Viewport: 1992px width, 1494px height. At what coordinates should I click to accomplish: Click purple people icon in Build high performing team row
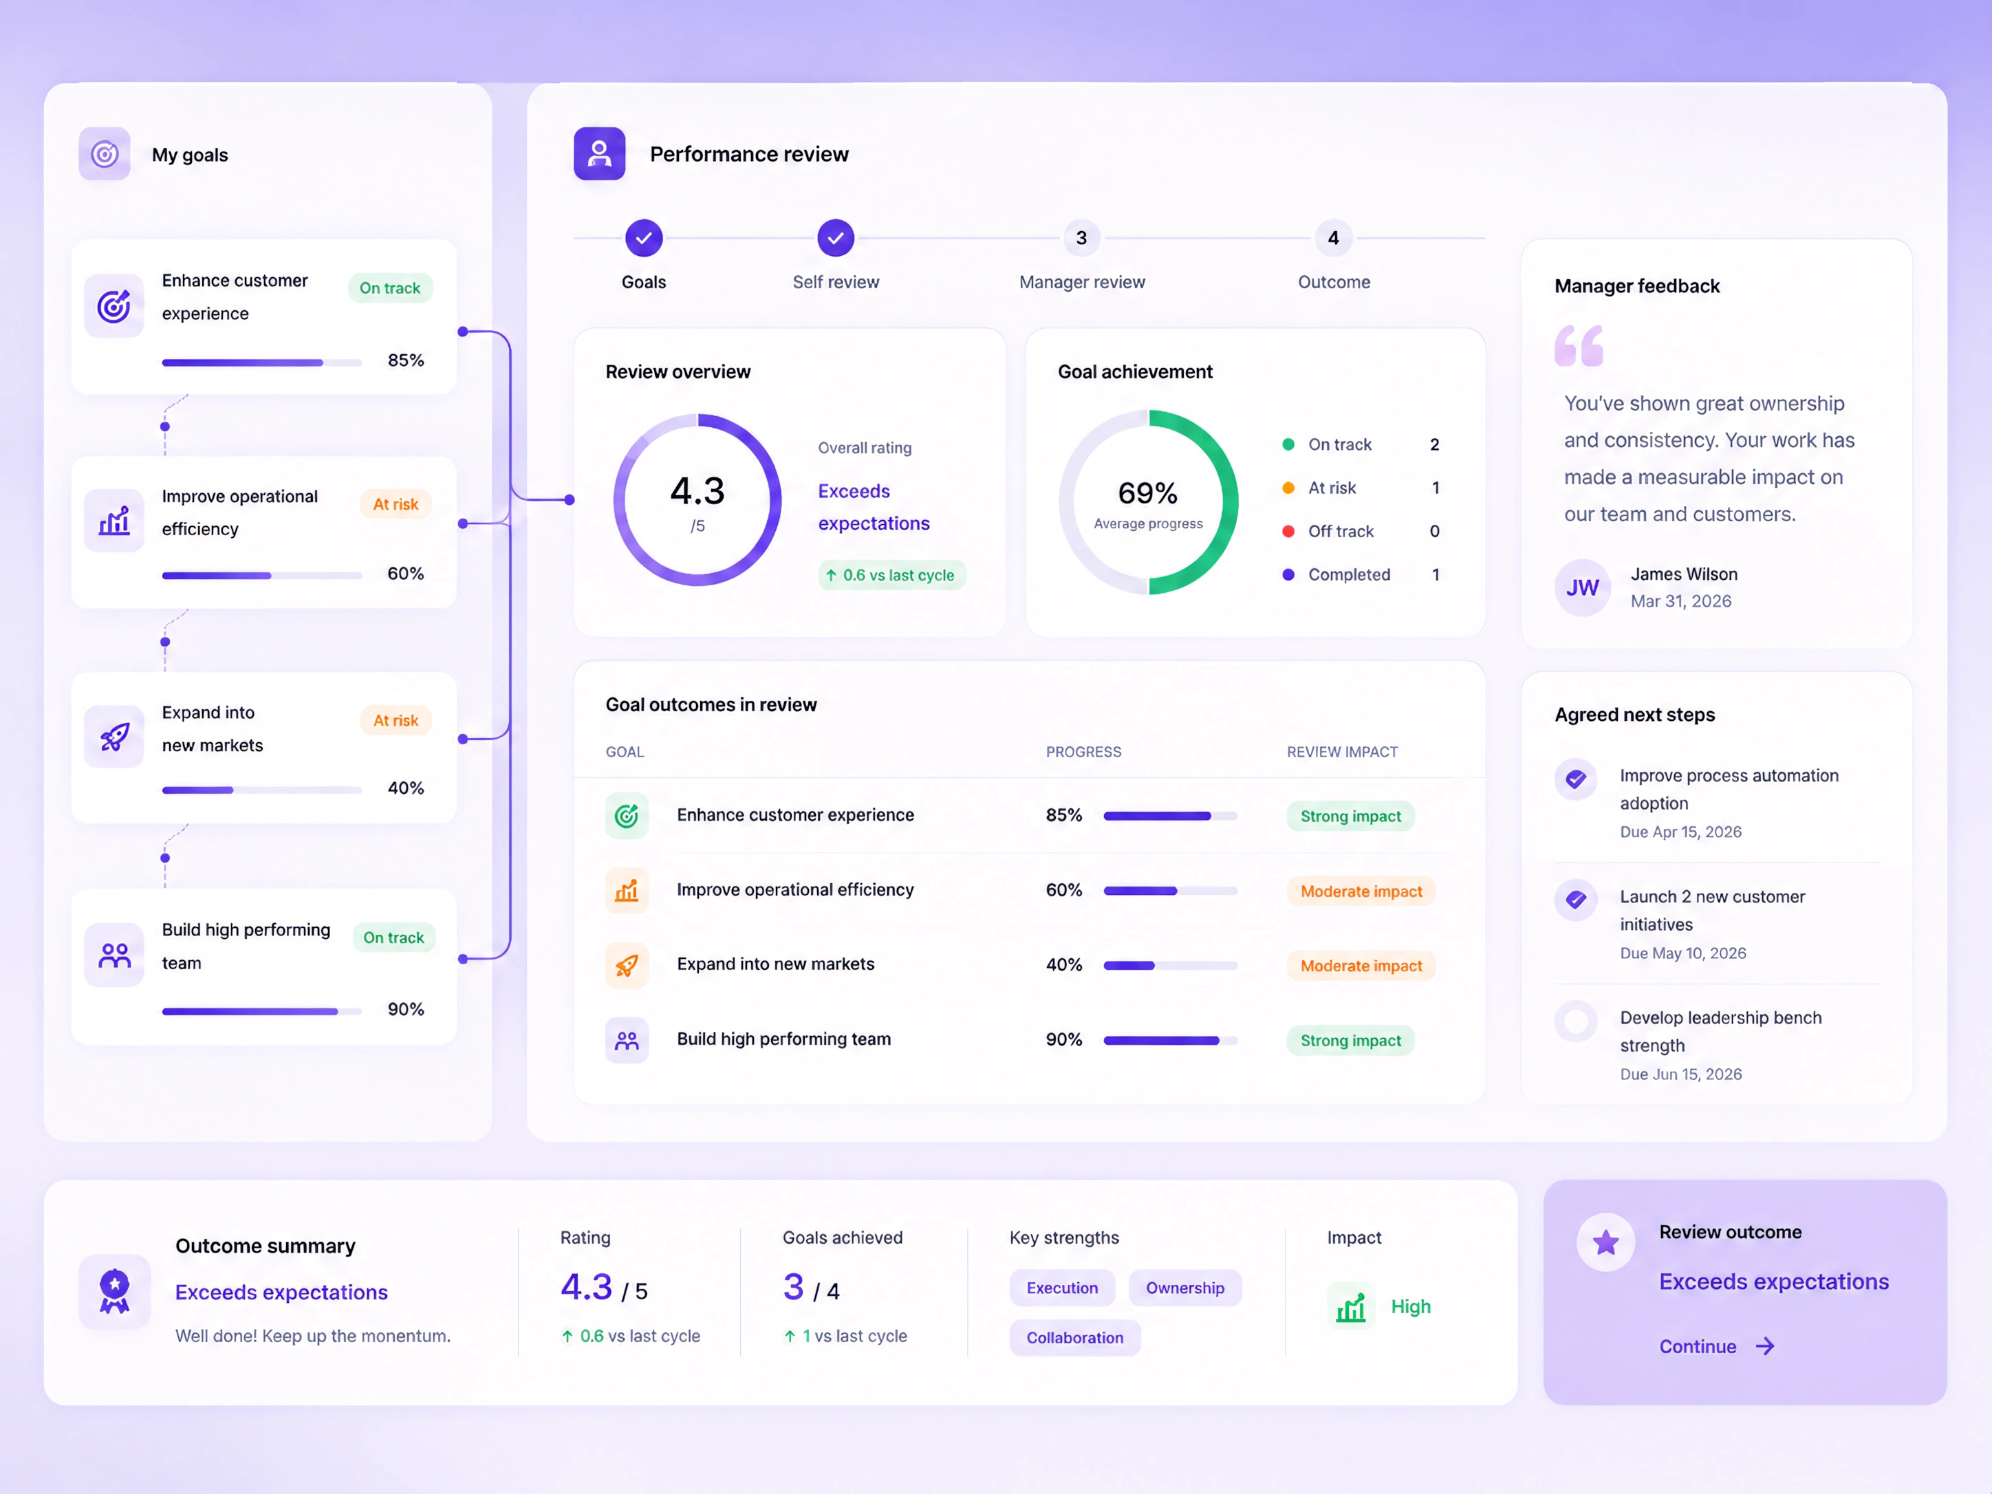(627, 1040)
